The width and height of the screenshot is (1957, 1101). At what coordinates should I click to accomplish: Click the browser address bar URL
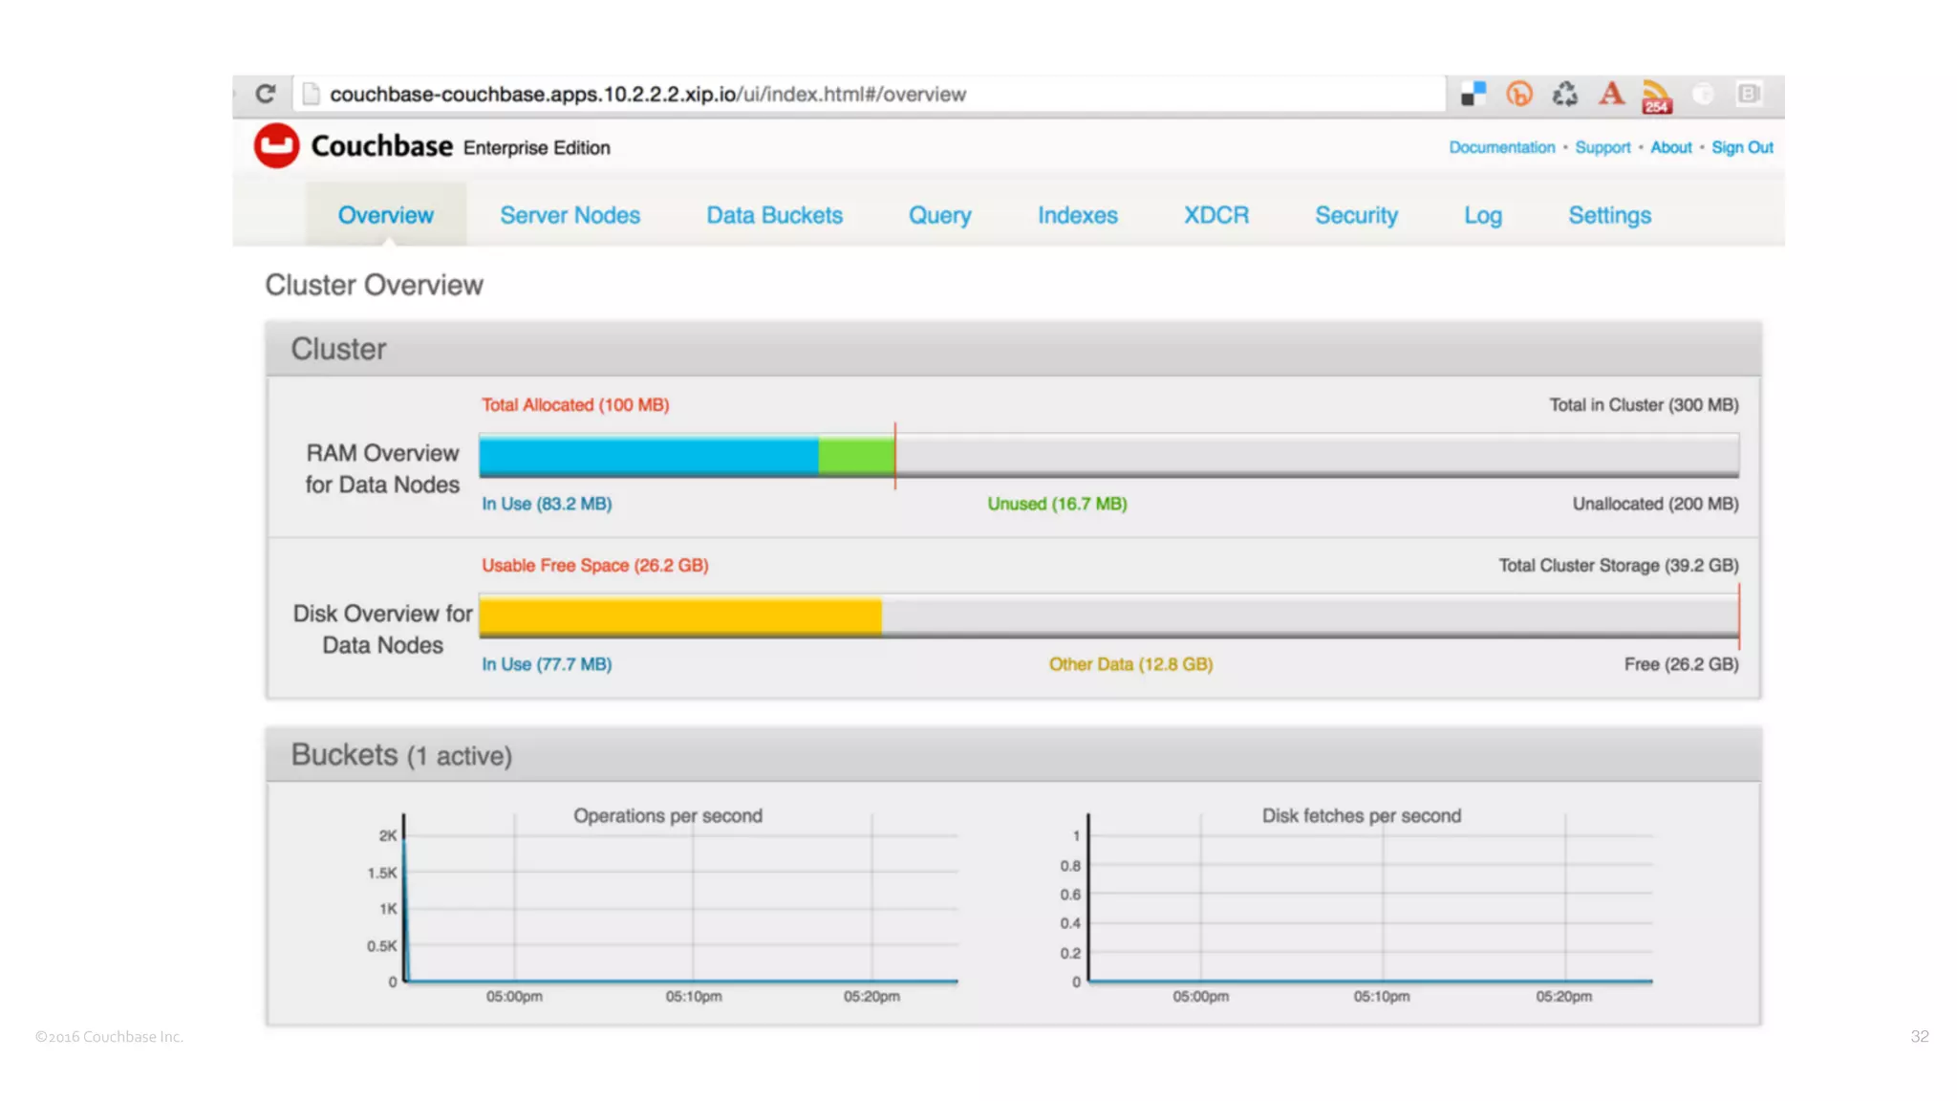[648, 94]
